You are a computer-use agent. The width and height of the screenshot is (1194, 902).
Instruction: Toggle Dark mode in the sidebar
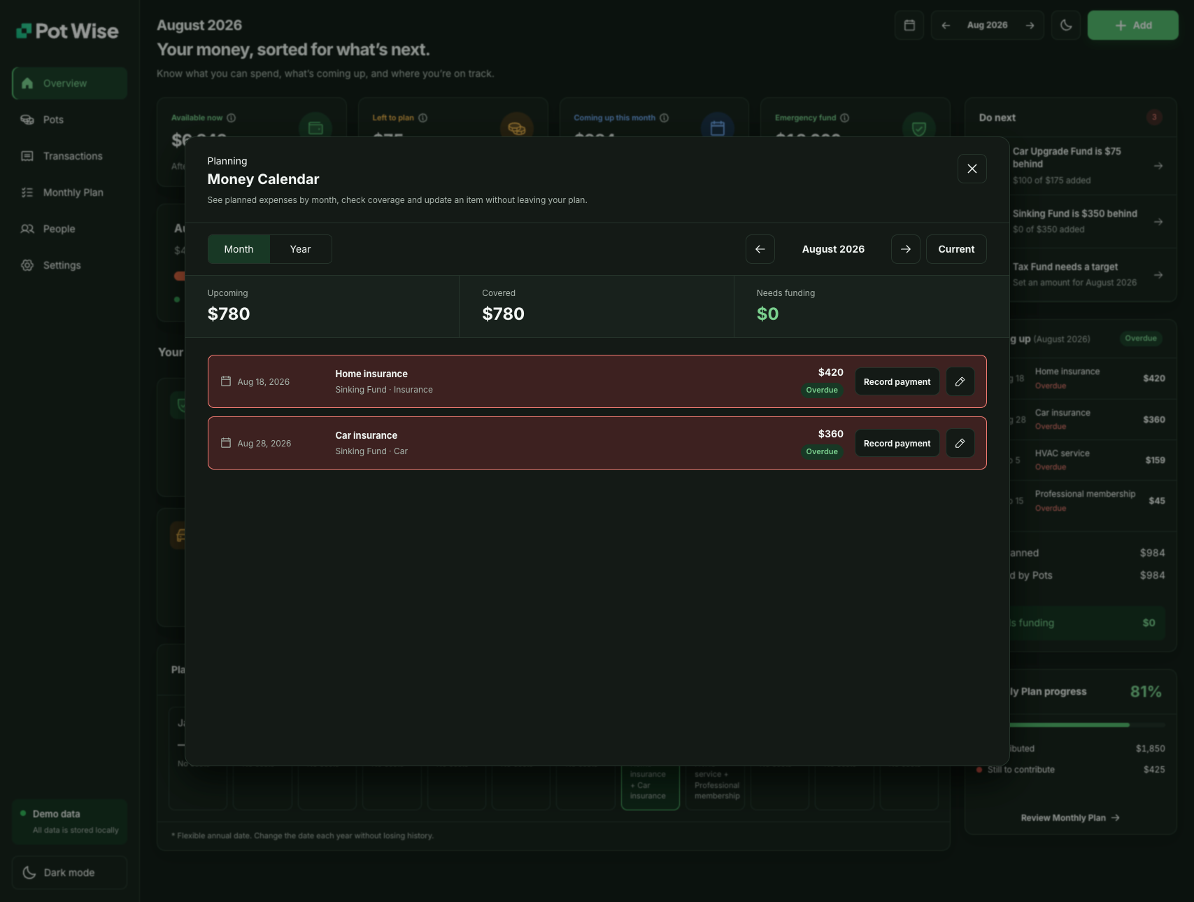tap(69, 873)
